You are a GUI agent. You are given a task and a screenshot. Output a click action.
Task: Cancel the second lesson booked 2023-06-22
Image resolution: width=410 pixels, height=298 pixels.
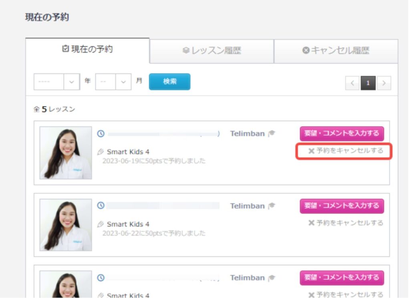pyautogui.click(x=346, y=223)
